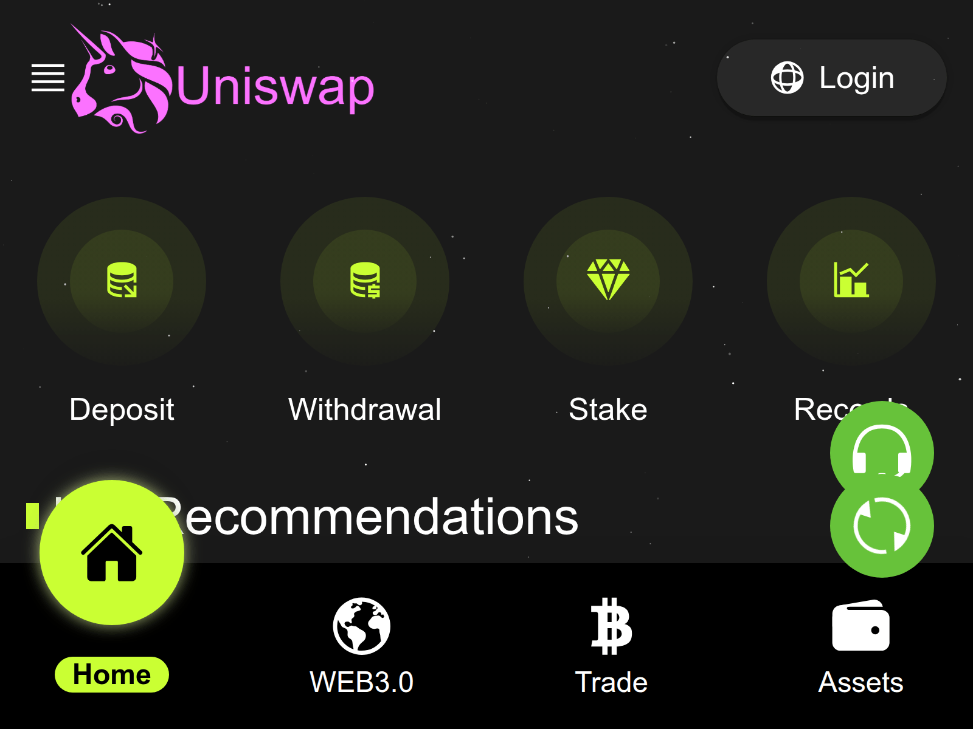Screen dimensions: 973x729
Task: Click the Assets wallet icon
Action: [x=860, y=625]
